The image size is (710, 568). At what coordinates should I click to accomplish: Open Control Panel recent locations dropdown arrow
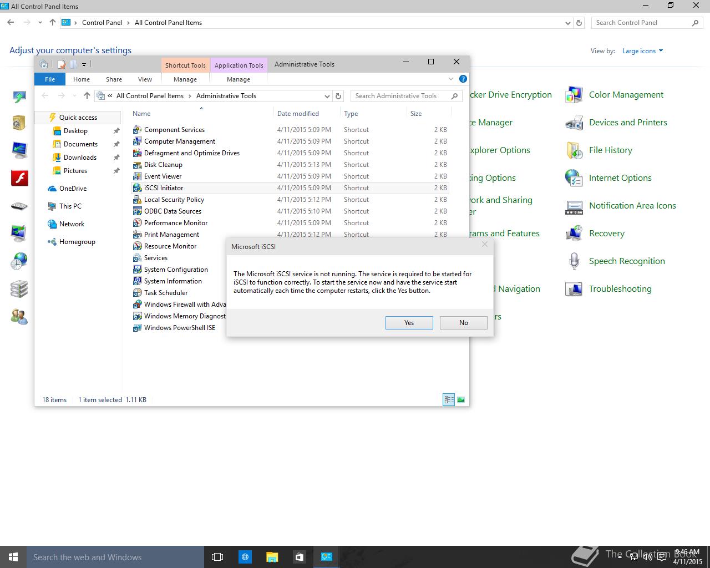(40, 23)
